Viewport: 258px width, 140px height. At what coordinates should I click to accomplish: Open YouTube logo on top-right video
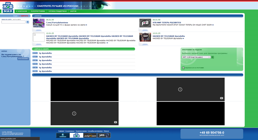tap(222, 98)
